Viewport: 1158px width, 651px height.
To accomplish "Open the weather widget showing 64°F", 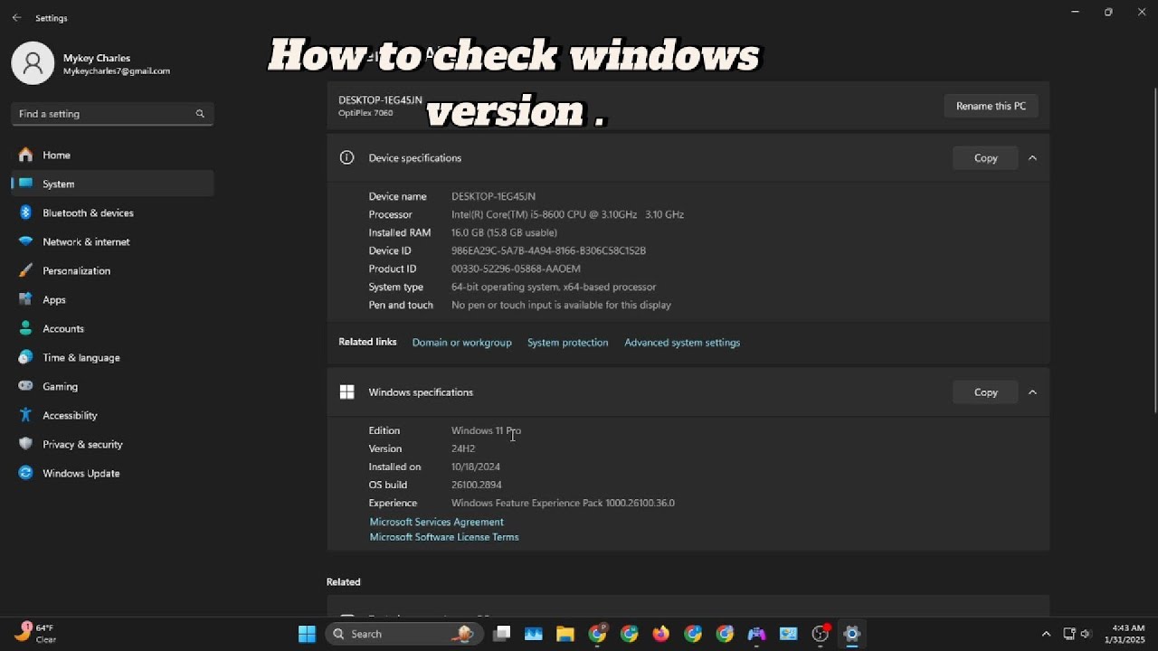I will coord(34,633).
